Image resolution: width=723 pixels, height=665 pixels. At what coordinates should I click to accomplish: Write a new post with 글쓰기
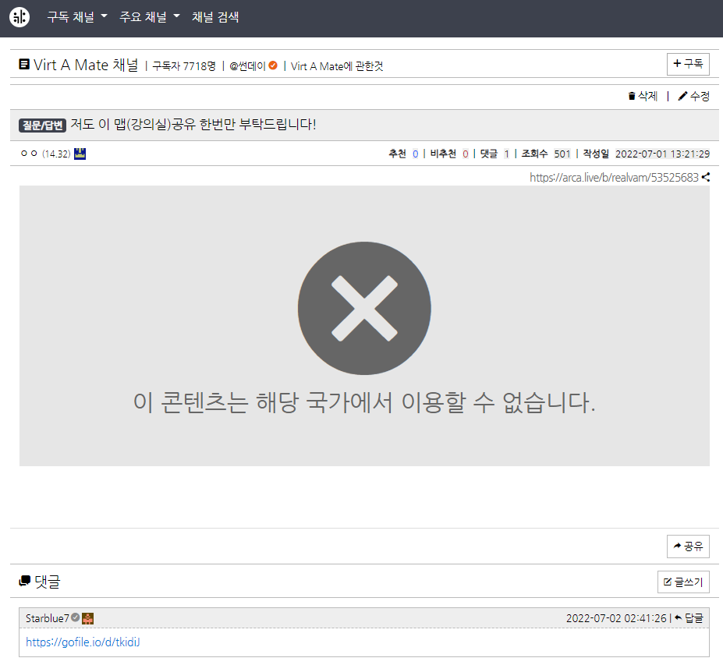[683, 582]
